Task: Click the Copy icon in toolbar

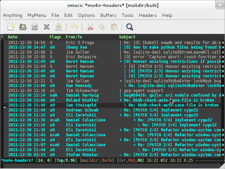Action: pos(102,27)
